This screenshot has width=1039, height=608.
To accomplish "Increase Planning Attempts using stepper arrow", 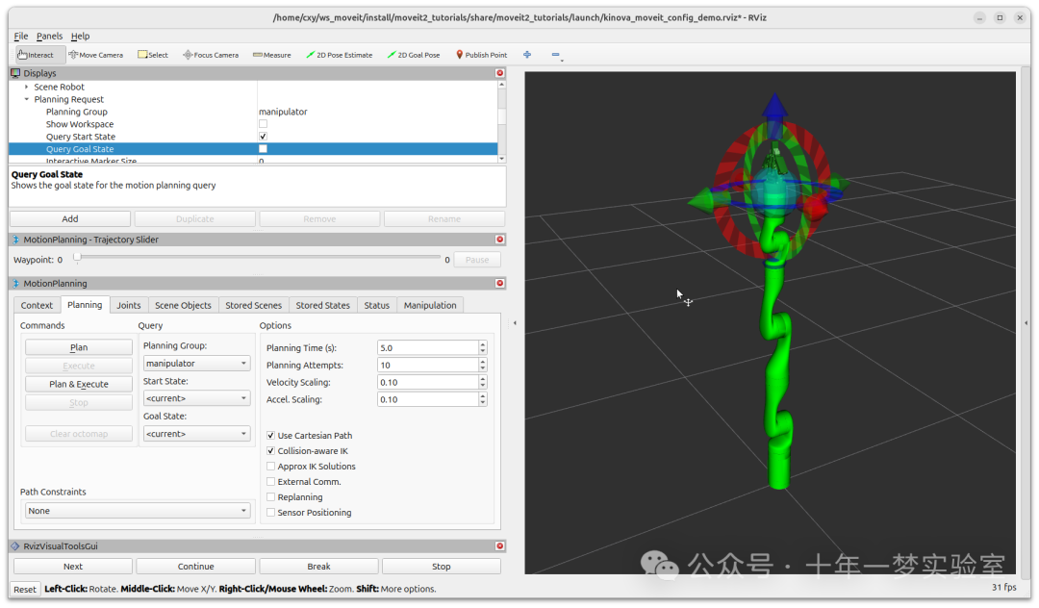I will coord(482,362).
